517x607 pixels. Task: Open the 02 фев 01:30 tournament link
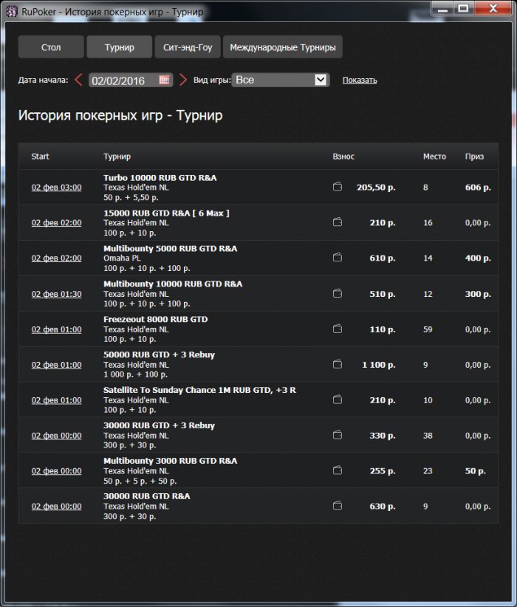click(x=56, y=294)
